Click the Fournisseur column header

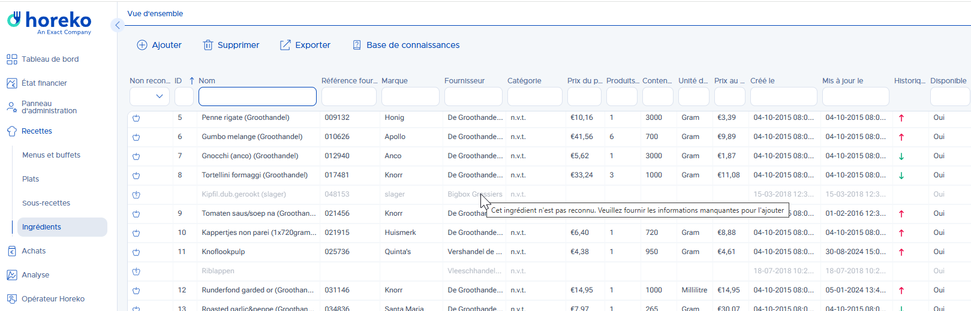tap(464, 81)
